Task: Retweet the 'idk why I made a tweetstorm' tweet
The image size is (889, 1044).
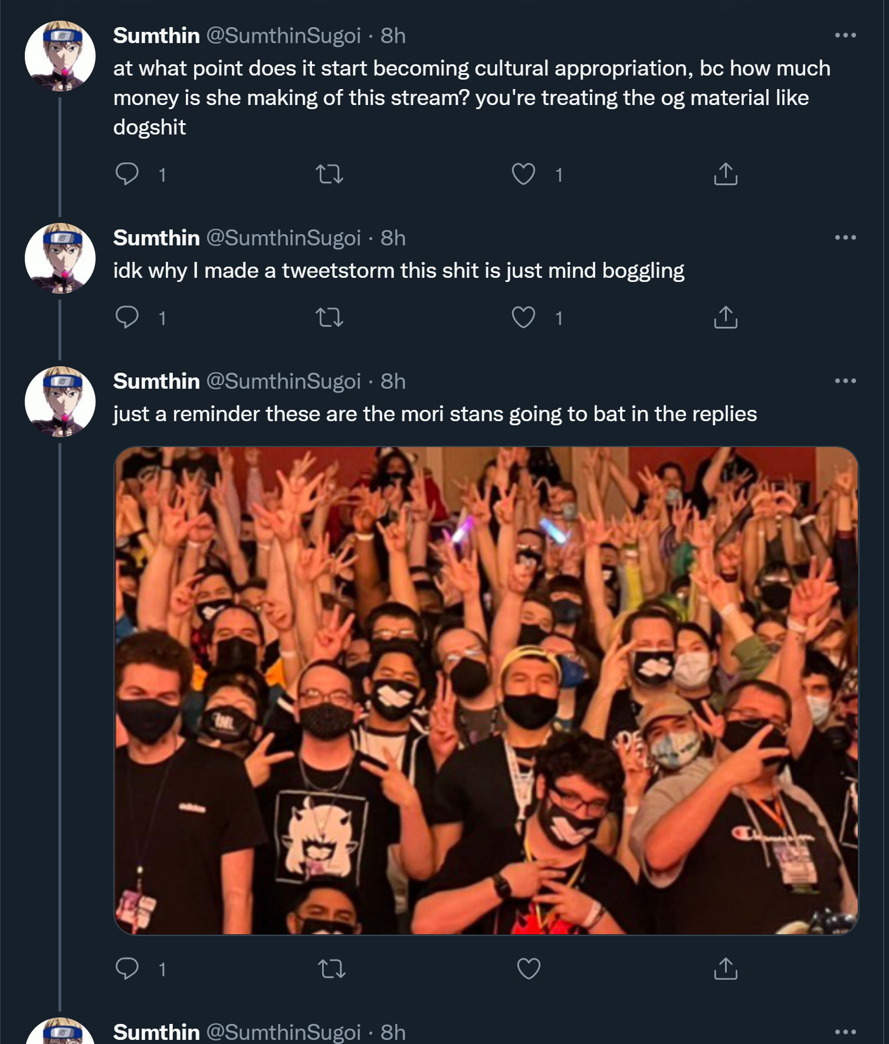Action: pos(330,318)
